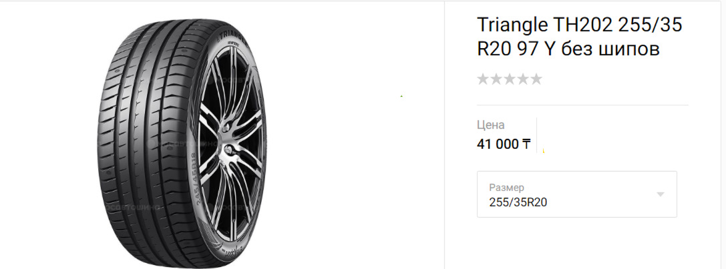Rate the tire one star
Image resolution: width=726 pixels, height=269 pixels.
click(484, 79)
